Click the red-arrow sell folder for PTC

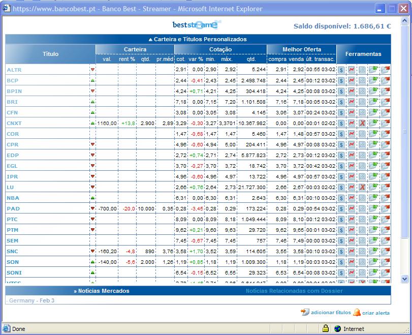click(385, 219)
